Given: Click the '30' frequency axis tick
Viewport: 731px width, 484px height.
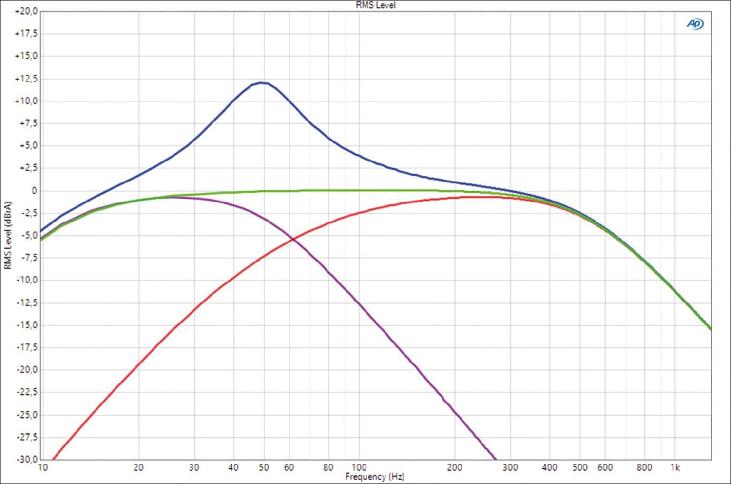Looking at the screenshot, I should [x=194, y=467].
